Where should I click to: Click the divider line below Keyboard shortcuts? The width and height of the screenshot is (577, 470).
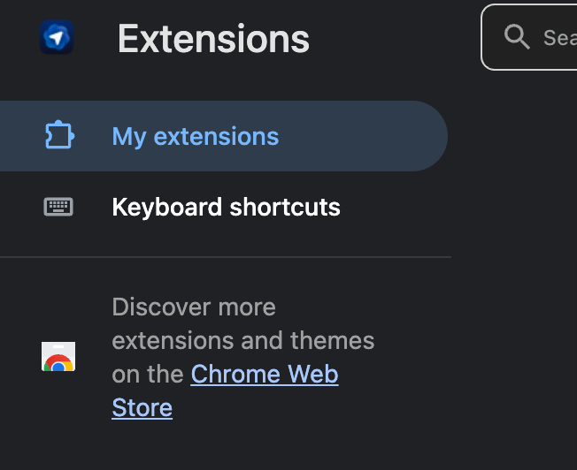(x=226, y=257)
